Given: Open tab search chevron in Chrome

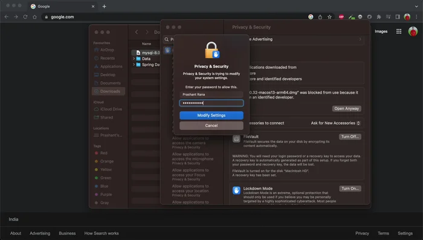Looking at the screenshot, I should pos(417,6).
